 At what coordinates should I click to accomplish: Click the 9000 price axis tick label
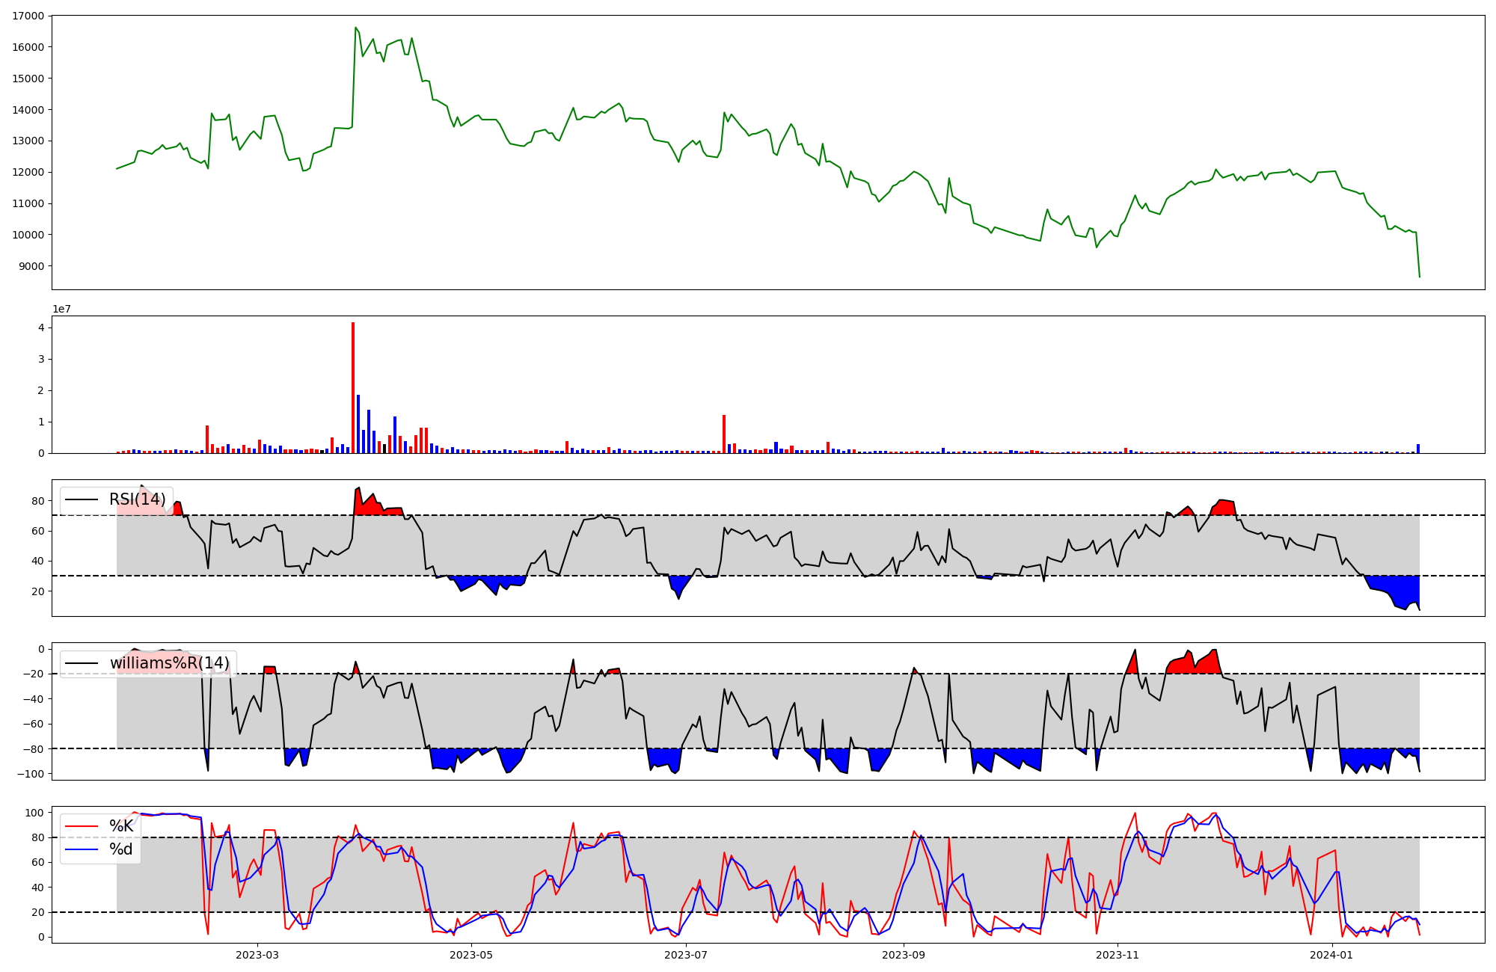[31, 266]
